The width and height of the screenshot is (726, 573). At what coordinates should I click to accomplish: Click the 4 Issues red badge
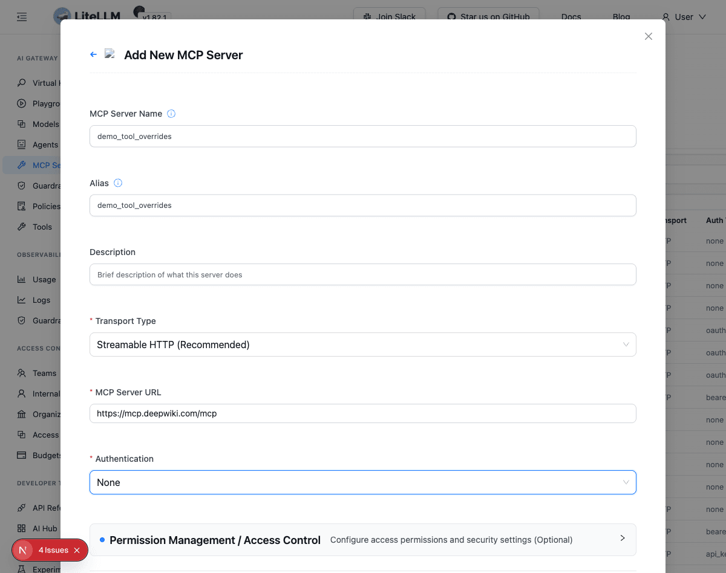pyautogui.click(x=50, y=550)
